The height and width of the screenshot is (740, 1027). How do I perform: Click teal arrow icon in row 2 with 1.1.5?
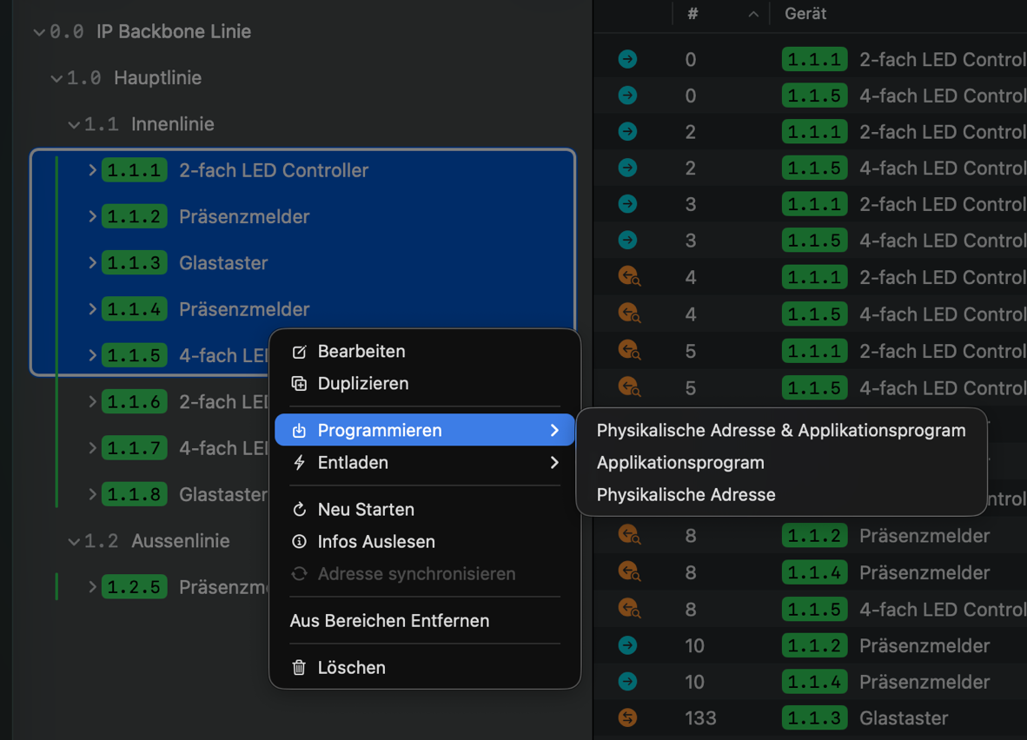tap(627, 168)
